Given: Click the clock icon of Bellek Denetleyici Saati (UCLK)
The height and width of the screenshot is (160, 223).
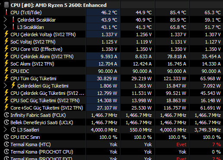Looking at the screenshot, I should (x=6, y=122).
